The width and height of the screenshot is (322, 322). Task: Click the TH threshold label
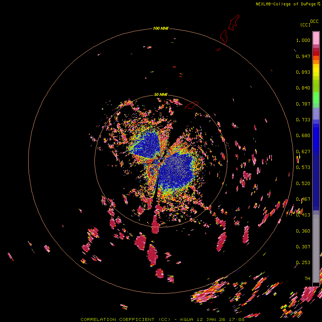pos(307,279)
